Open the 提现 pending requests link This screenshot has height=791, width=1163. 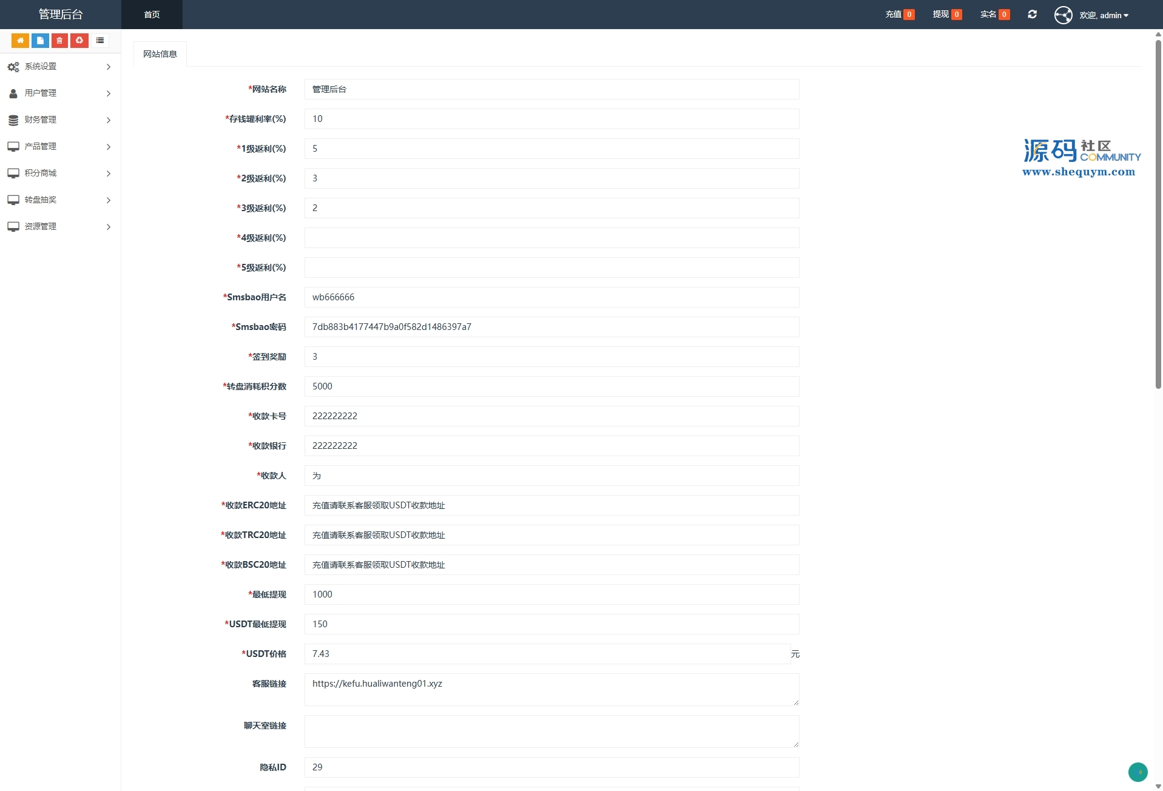pos(946,15)
